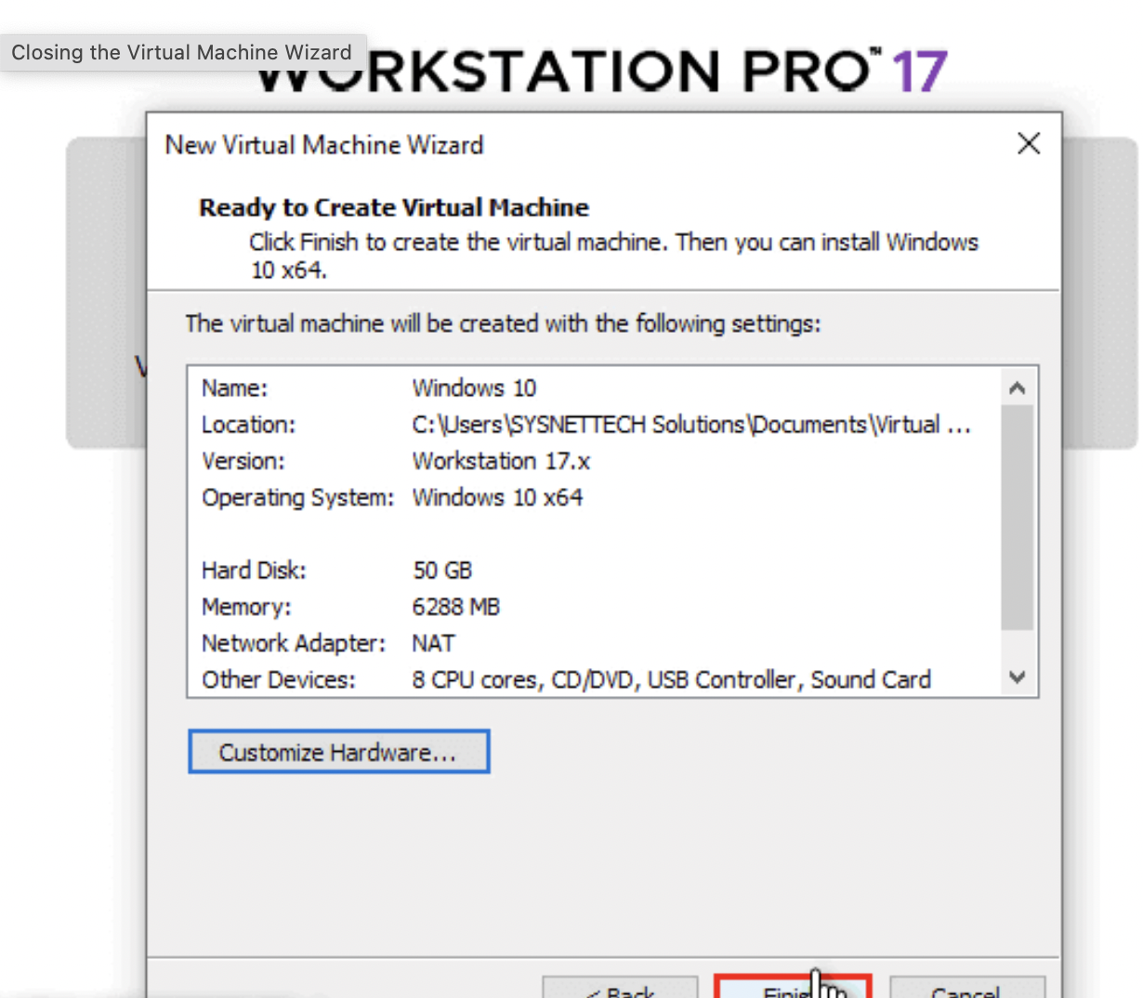Click Finish to create the virtual machine
Image resolution: width=1143 pixels, height=998 pixels.
pos(793,986)
